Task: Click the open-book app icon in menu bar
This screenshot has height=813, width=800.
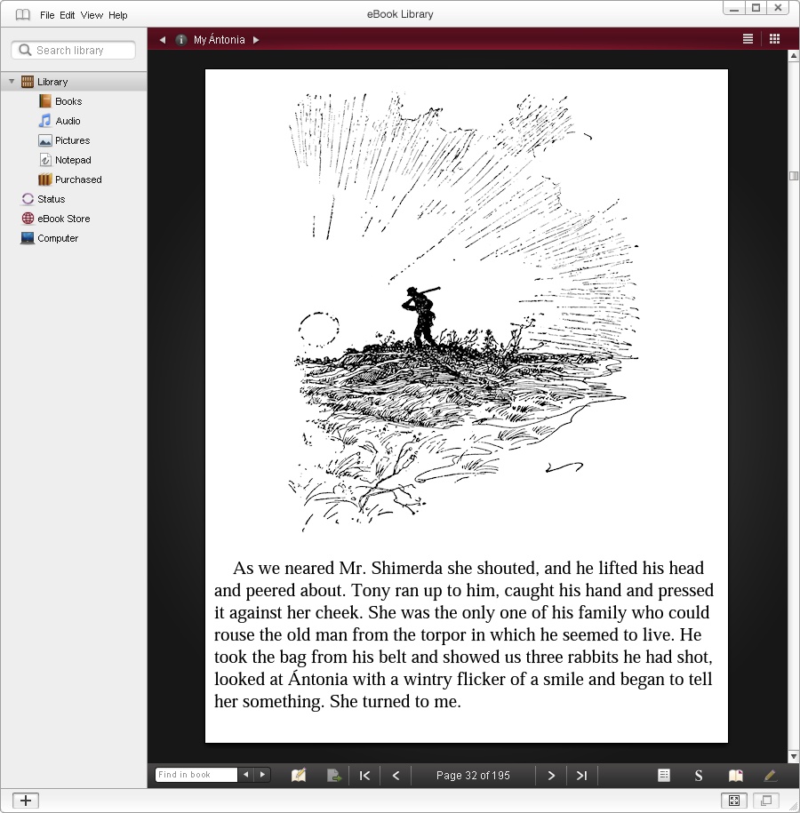Action: 22,15
